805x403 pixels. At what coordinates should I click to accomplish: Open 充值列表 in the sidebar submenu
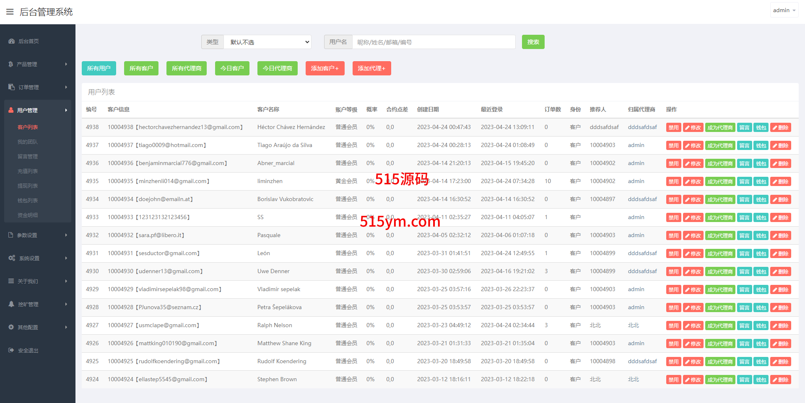[28, 171]
